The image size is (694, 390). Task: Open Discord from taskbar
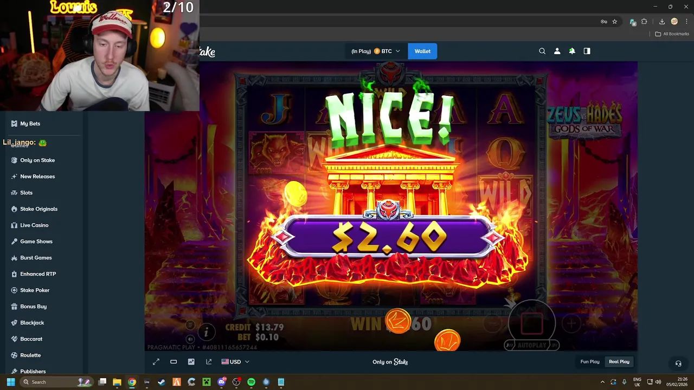point(221,382)
